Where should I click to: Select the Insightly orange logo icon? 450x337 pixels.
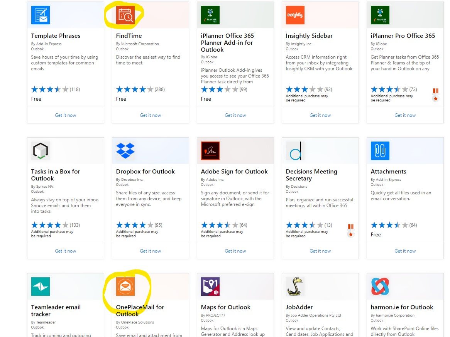(295, 15)
